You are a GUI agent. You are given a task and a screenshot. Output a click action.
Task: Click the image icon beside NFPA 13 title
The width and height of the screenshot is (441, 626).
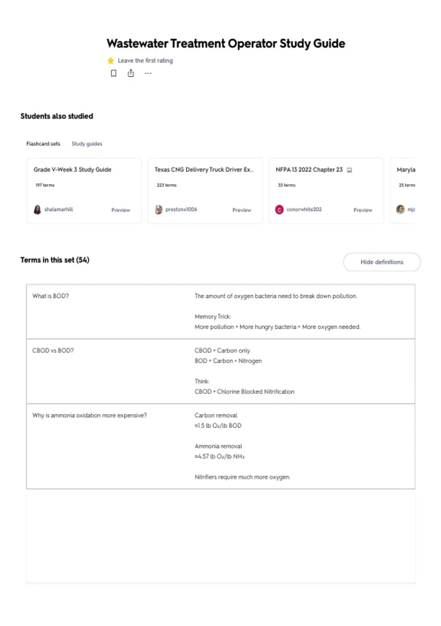point(349,170)
